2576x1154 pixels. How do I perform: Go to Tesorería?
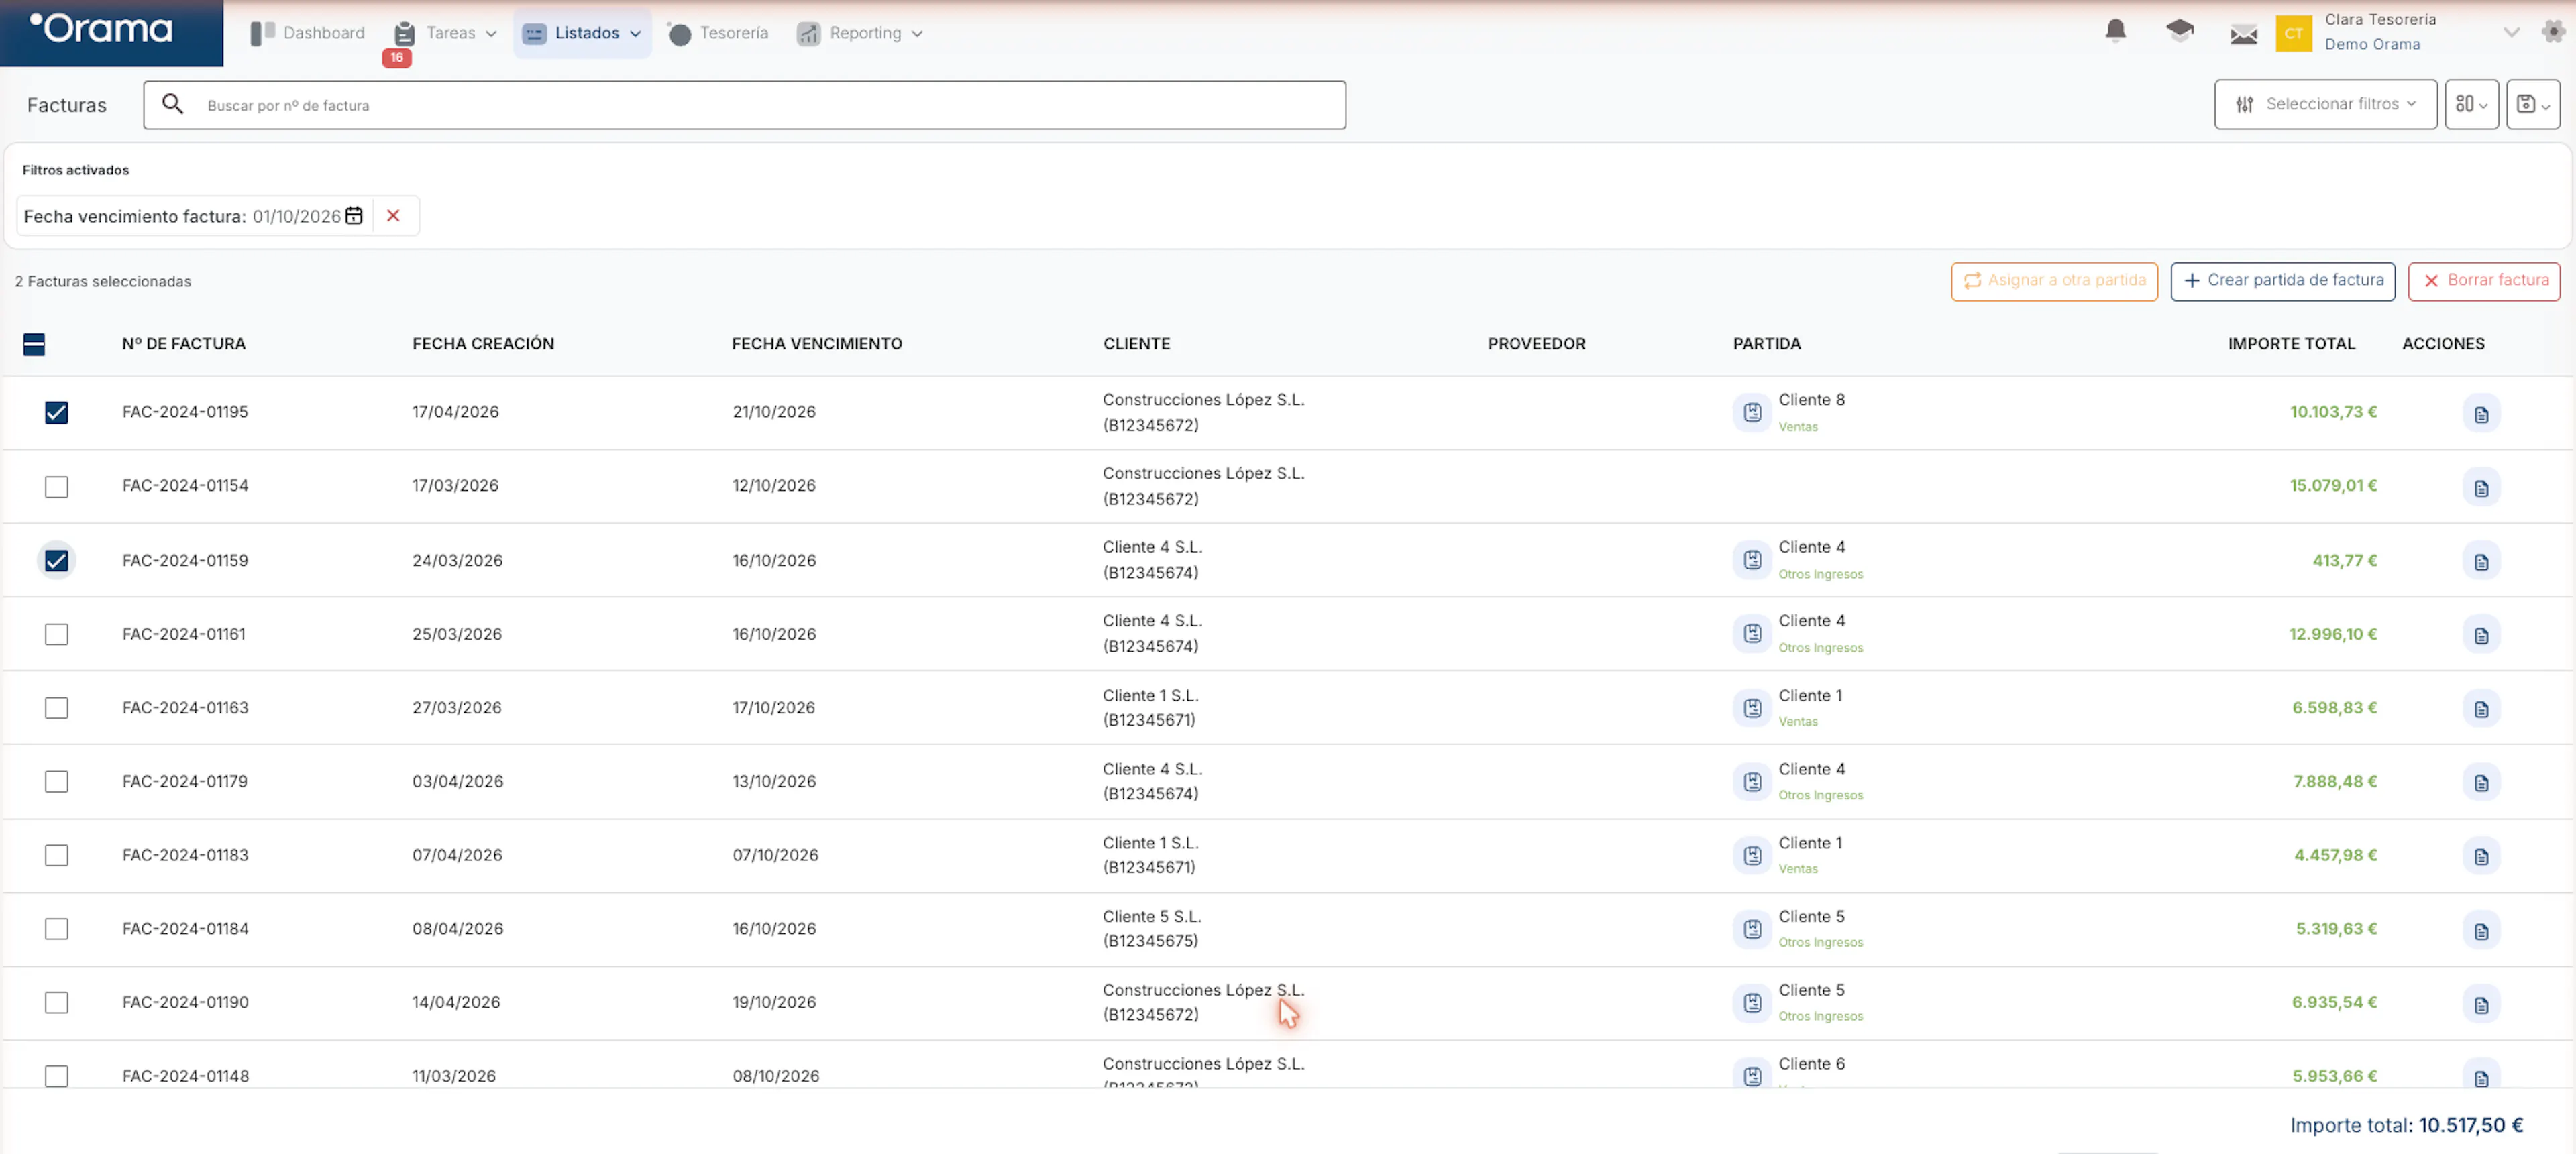coord(718,33)
